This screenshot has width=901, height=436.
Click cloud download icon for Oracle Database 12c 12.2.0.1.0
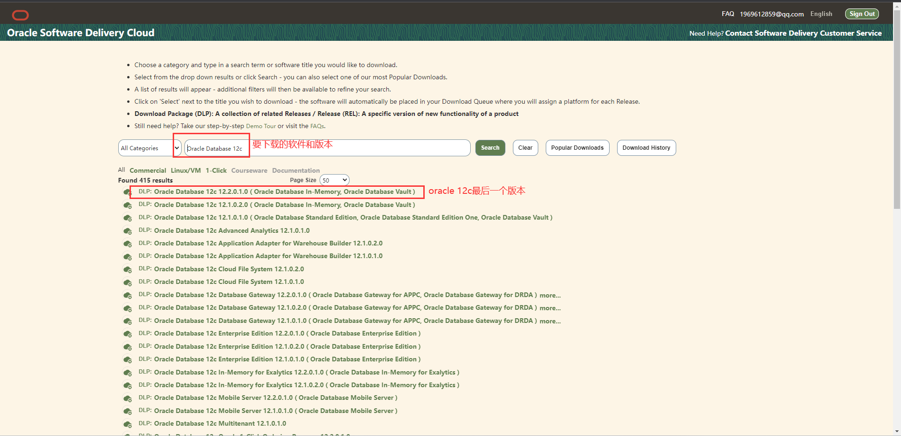(127, 192)
